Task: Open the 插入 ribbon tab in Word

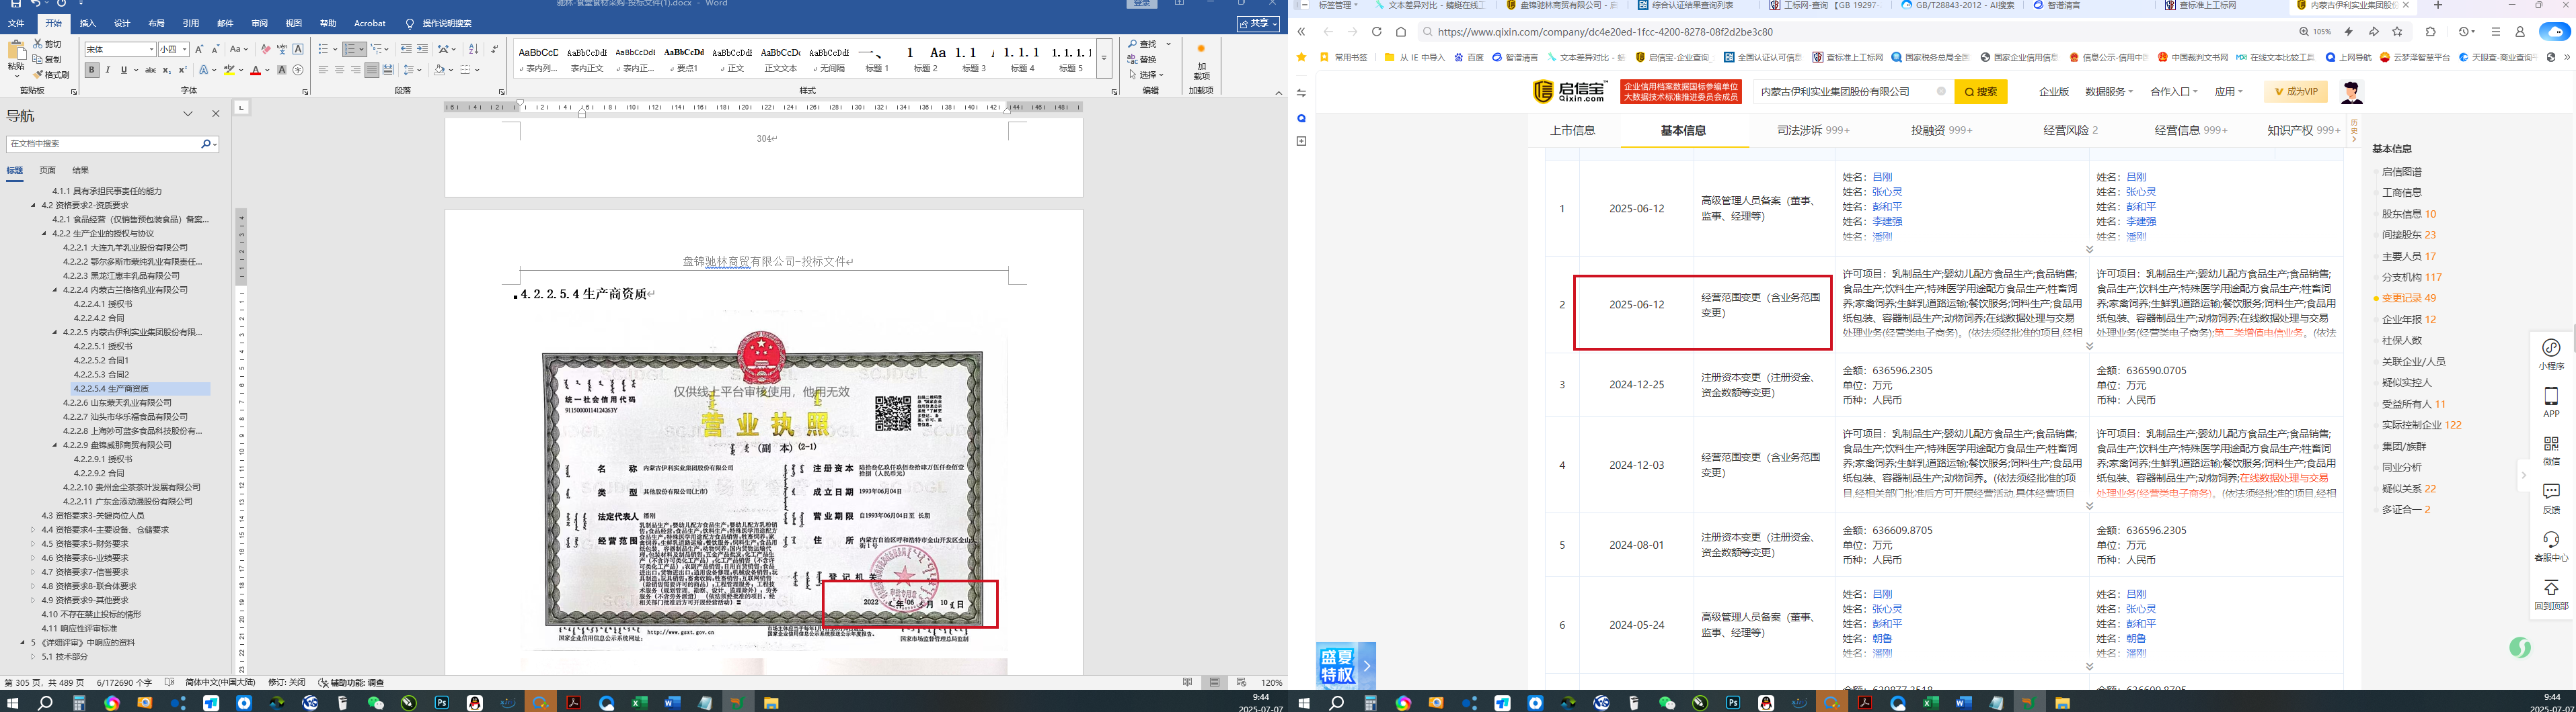Action: (x=88, y=23)
